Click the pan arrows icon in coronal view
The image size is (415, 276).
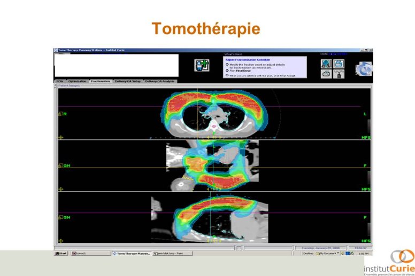(60, 189)
